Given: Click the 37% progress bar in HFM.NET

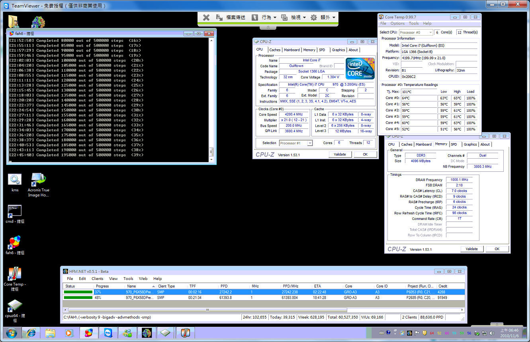Looking at the screenshot, I should coord(78,292).
